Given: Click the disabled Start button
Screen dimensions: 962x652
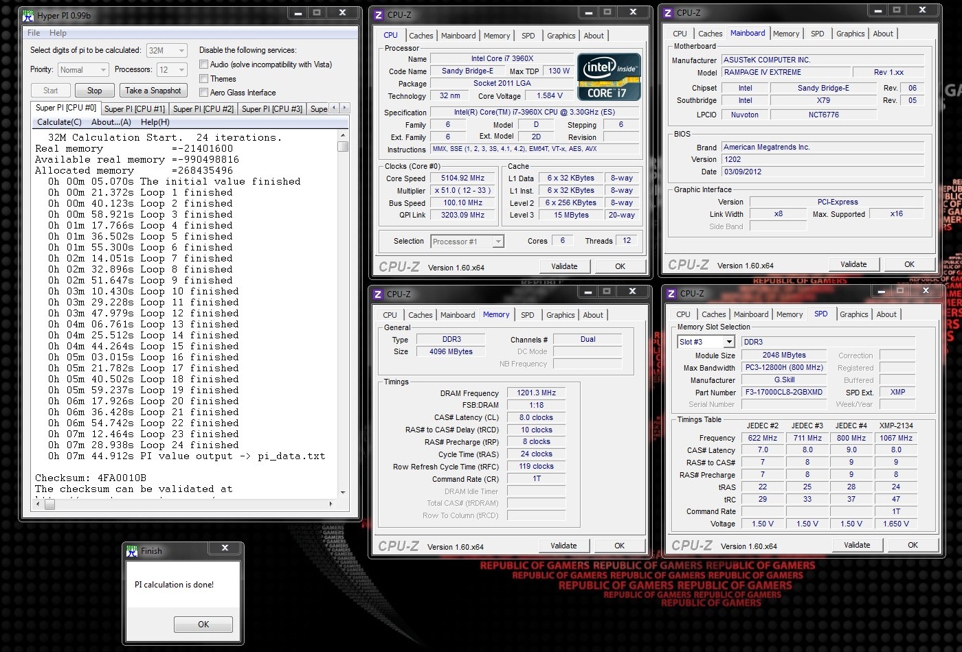Looking at the screenshot, I should [x=51, y=91].
